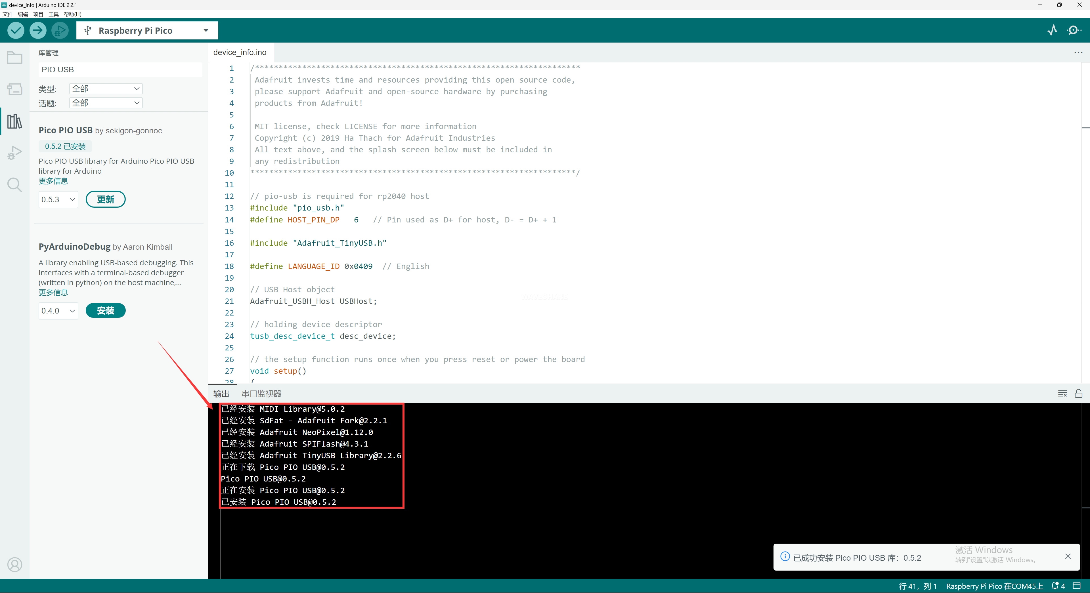The width and height of the screenshot is (1090, 593).
Task: Click 行 41, 列 1 cursor position status
Action: coord(917,586)
